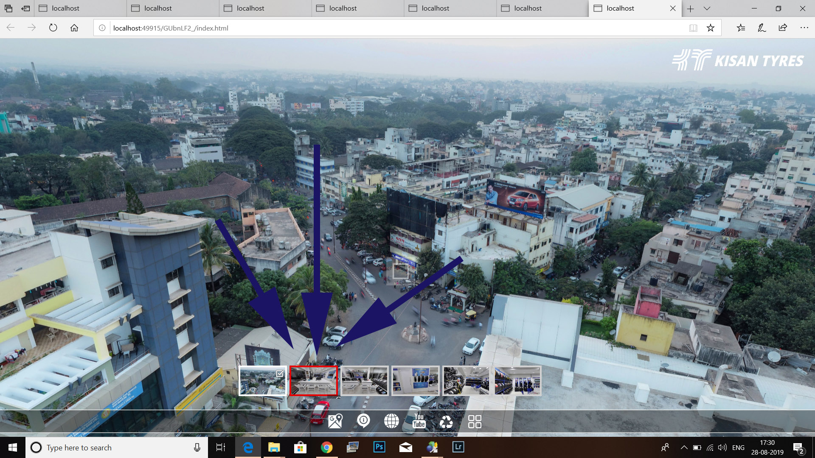Open battery status tray icon

pos(697,447)
